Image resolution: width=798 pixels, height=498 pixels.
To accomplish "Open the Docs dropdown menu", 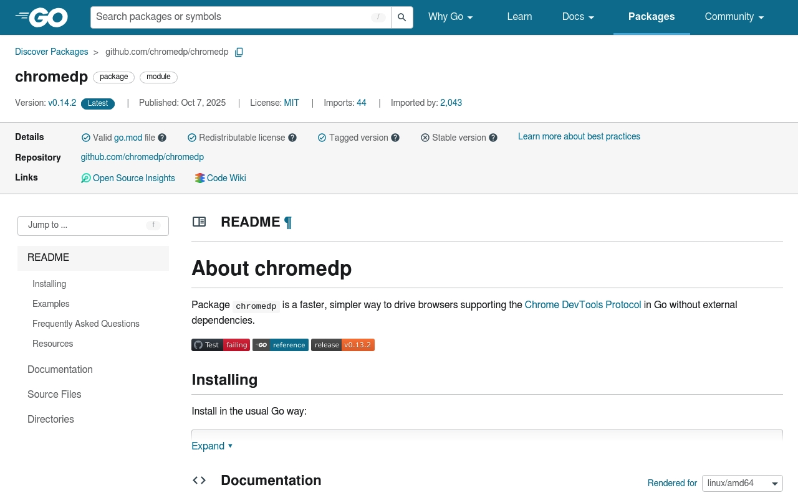I will click(578, 17).
